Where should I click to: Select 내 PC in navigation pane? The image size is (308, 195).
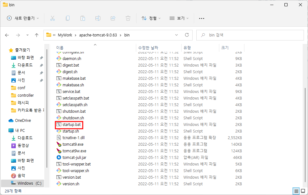click(x=17, y=131)
